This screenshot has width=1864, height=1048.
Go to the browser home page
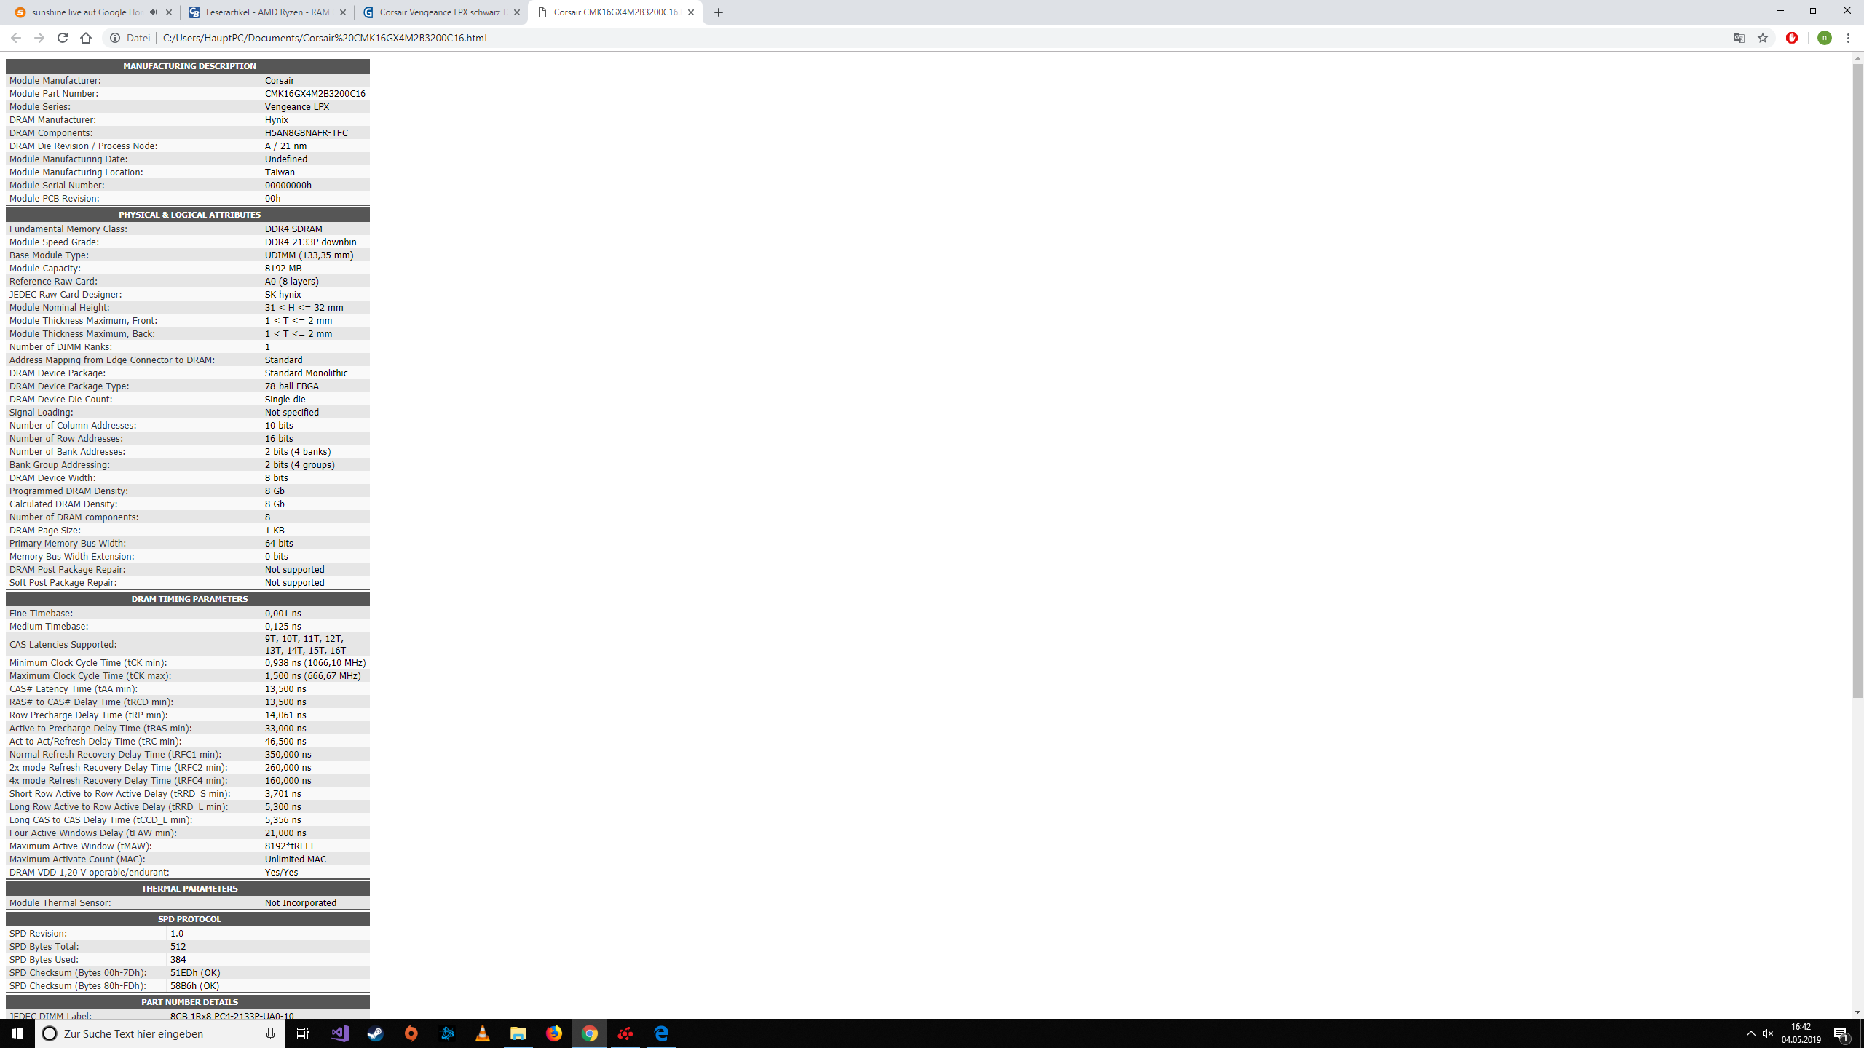[86, 38]
